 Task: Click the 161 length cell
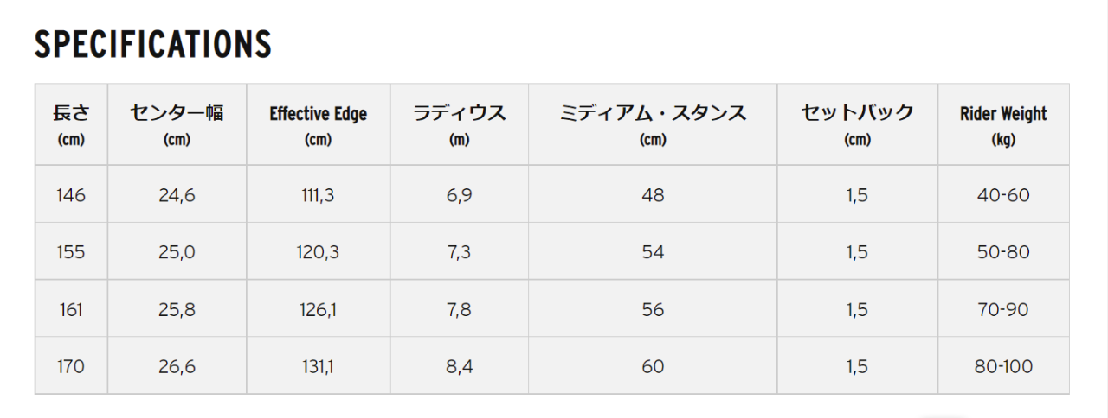pos(71,309)
